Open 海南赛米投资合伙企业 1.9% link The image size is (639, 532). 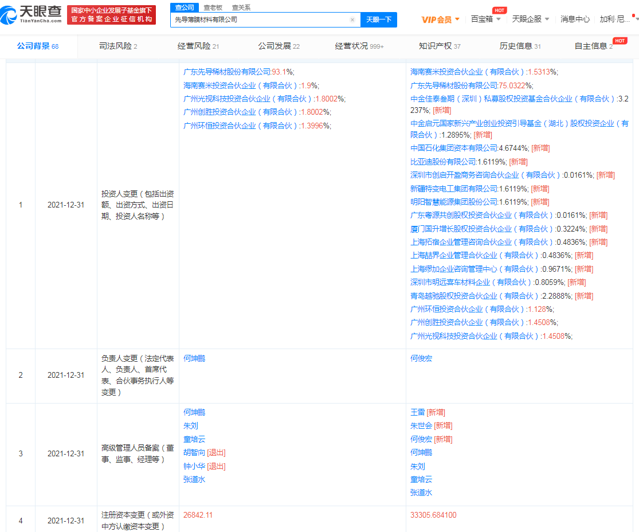click(x=241, y=85)
